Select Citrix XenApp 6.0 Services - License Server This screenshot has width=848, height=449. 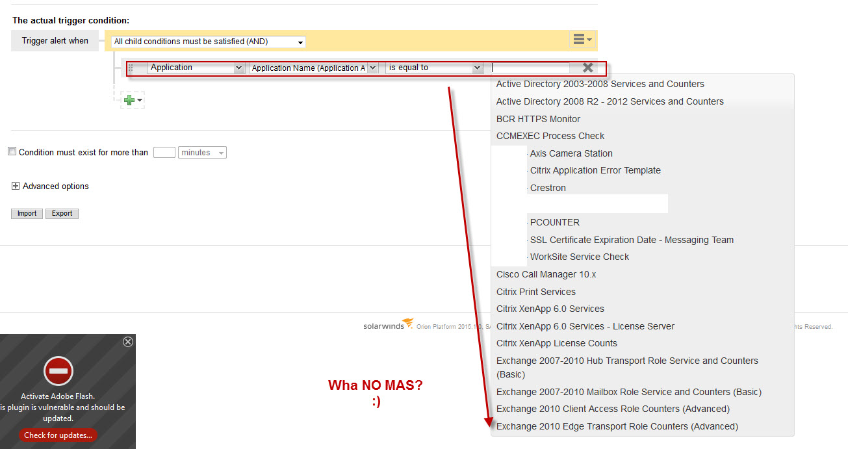[585, 326]
